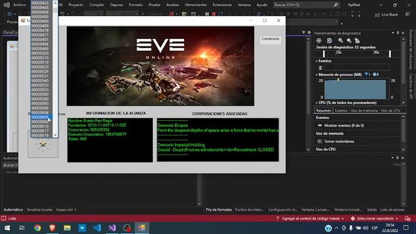Click dropdown list scroll-up arrow
Image resolution: width=416 pixels, height=234 pixels.
click(x=55, y=3)
